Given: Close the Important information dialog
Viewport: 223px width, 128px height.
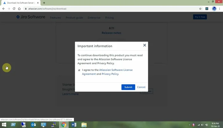Looking at the screenshot, I should tap(145, 45).
